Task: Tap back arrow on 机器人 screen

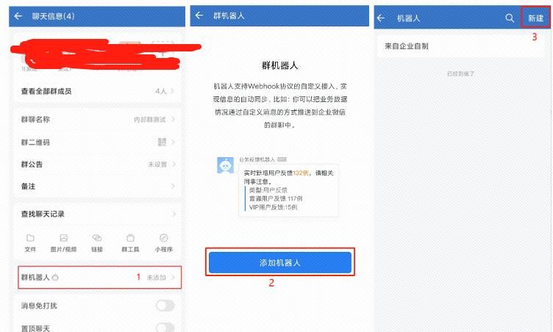Action: (380, 18)
